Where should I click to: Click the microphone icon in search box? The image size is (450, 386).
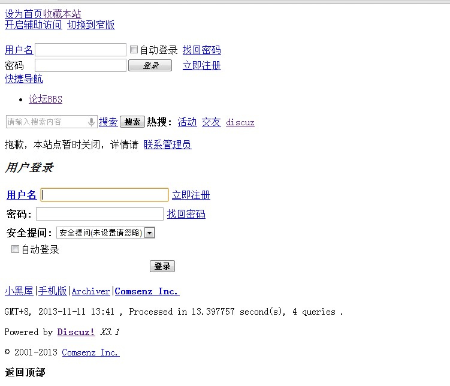tap(91, 122)
